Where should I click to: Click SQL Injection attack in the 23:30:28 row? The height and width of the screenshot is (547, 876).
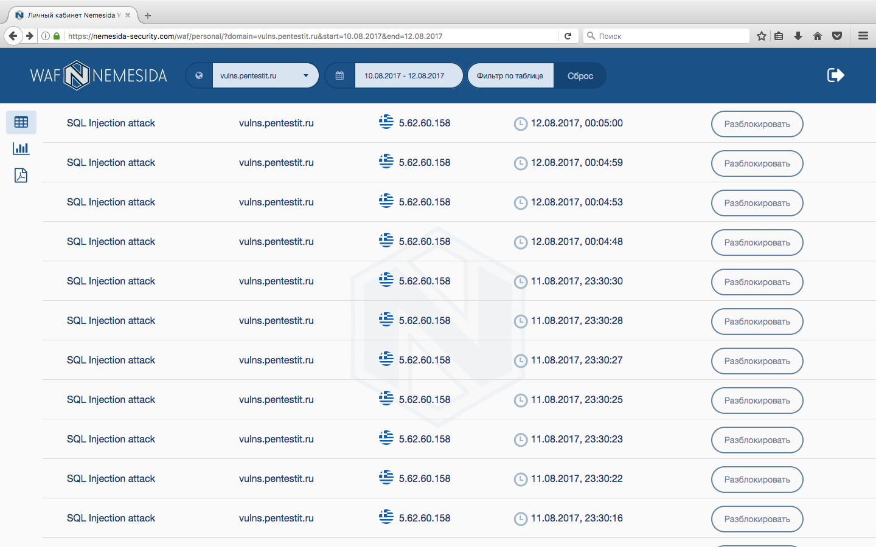click(x=111, y=320)
